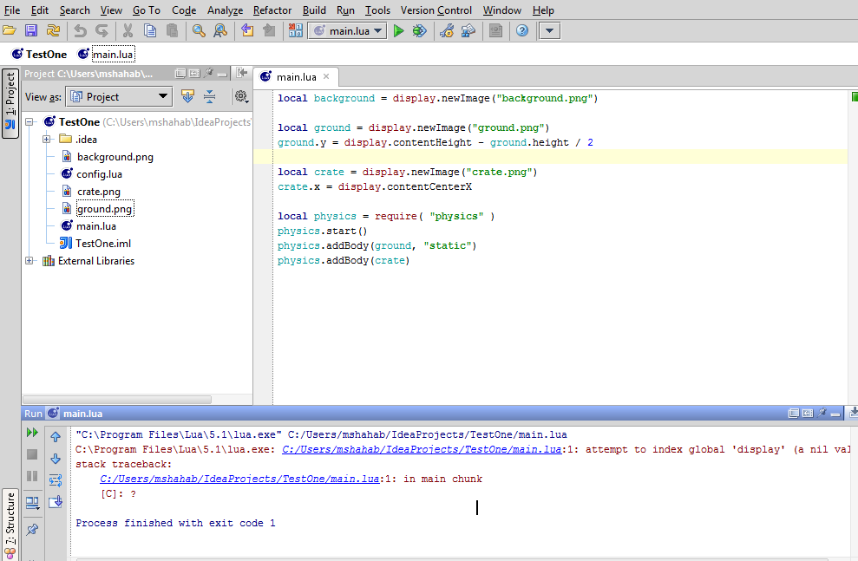Open Help using the question mark icon
This screenshot has width=858, height=561.
click(x=521, y=30)
